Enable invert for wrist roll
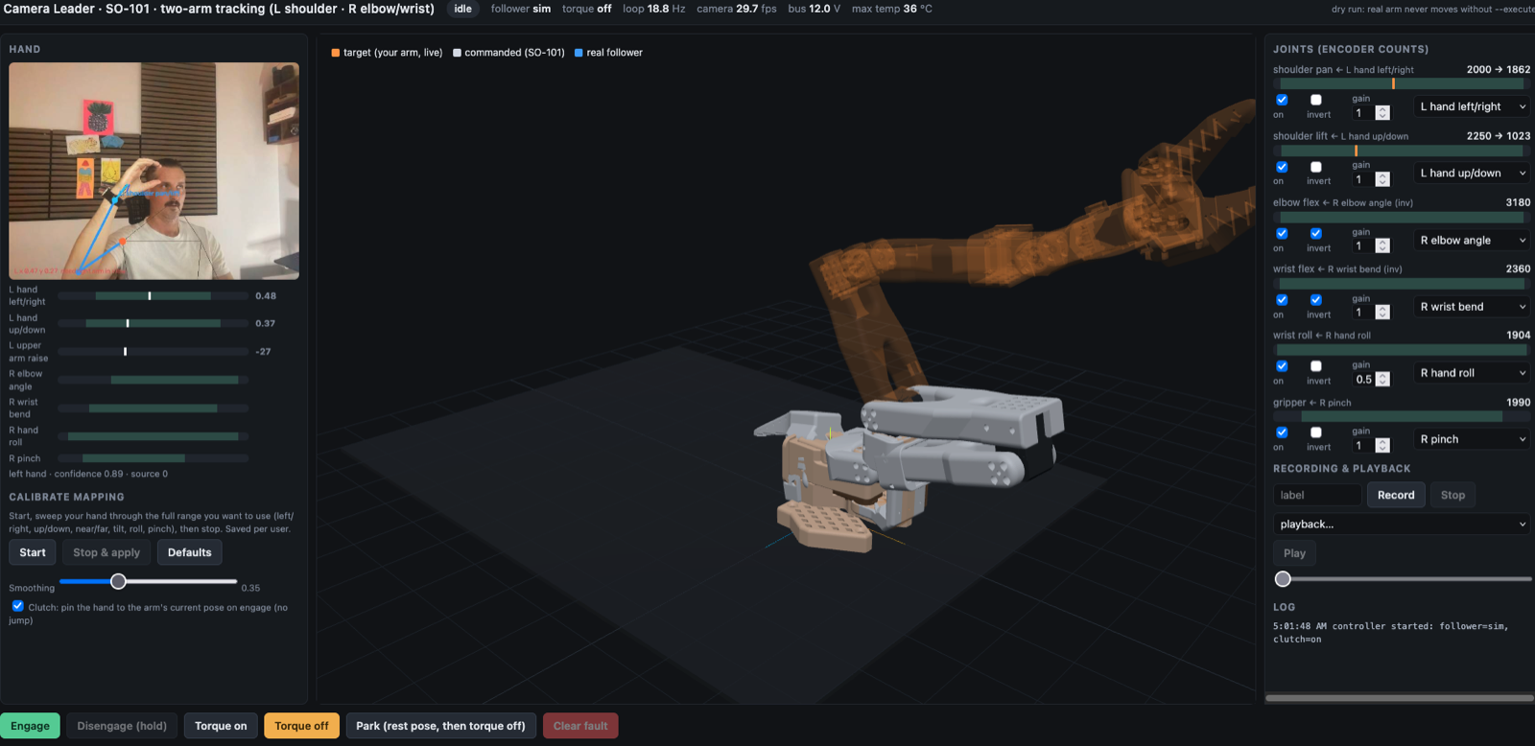Screen dimensions: 1535x746 click(1316, 366)
